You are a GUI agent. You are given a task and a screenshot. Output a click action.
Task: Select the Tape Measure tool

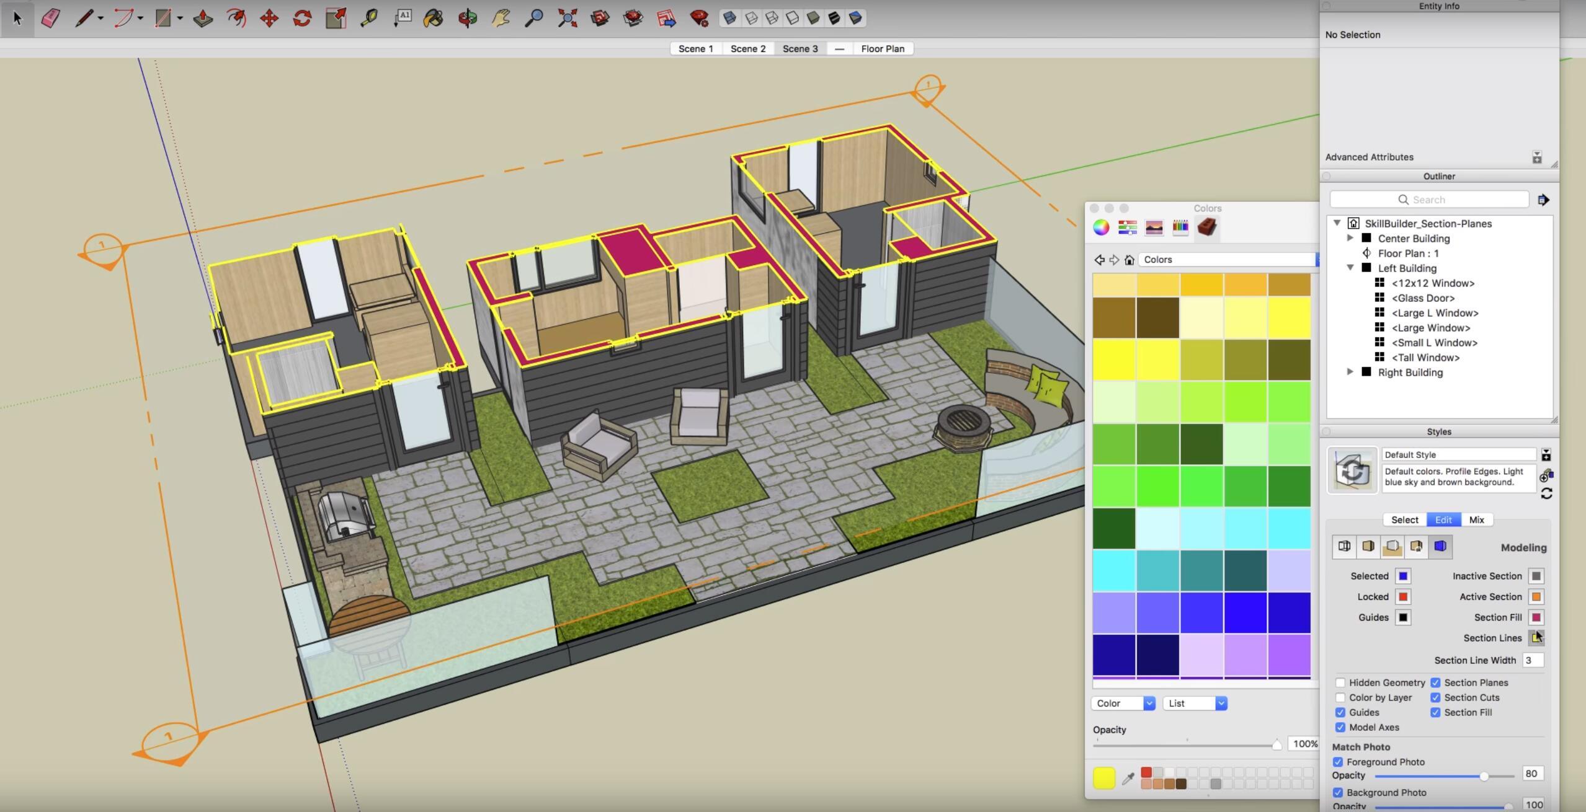click(x=368, y=18)
